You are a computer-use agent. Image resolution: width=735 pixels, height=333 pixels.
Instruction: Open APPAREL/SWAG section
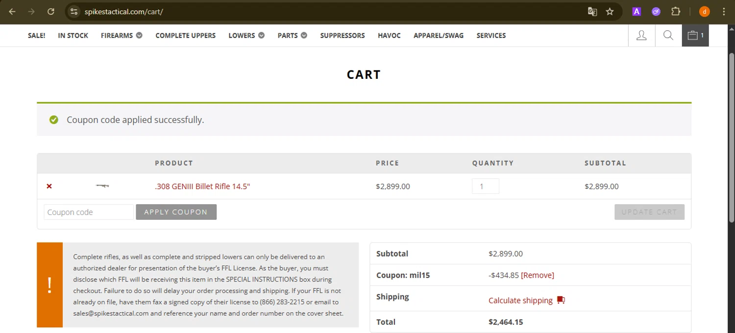[x=439, y=35]
